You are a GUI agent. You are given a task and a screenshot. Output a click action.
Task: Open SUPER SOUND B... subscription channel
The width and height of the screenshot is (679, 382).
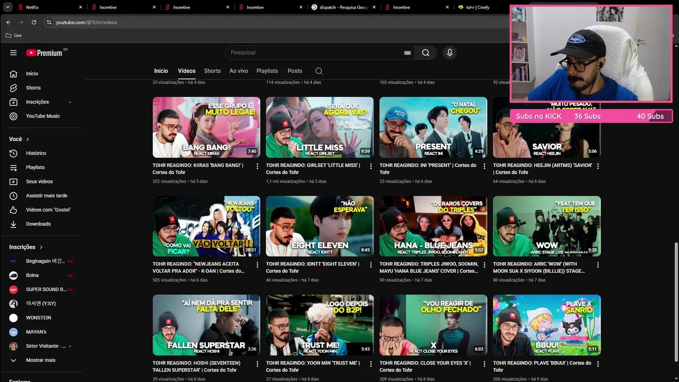[41, 290]
